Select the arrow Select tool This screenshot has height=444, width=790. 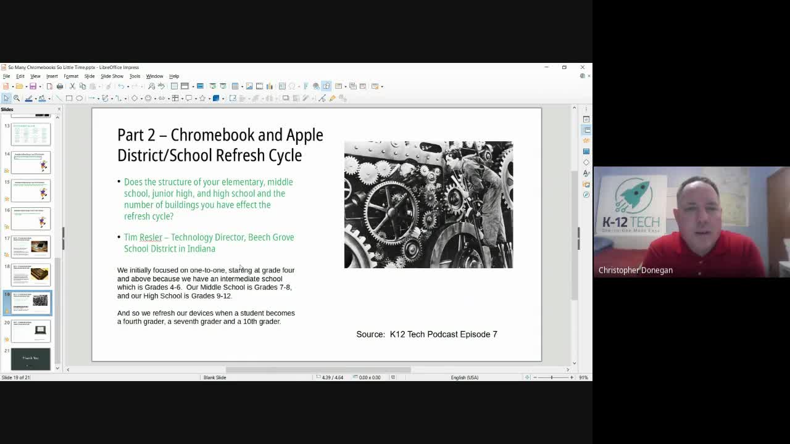pos(6,99)
